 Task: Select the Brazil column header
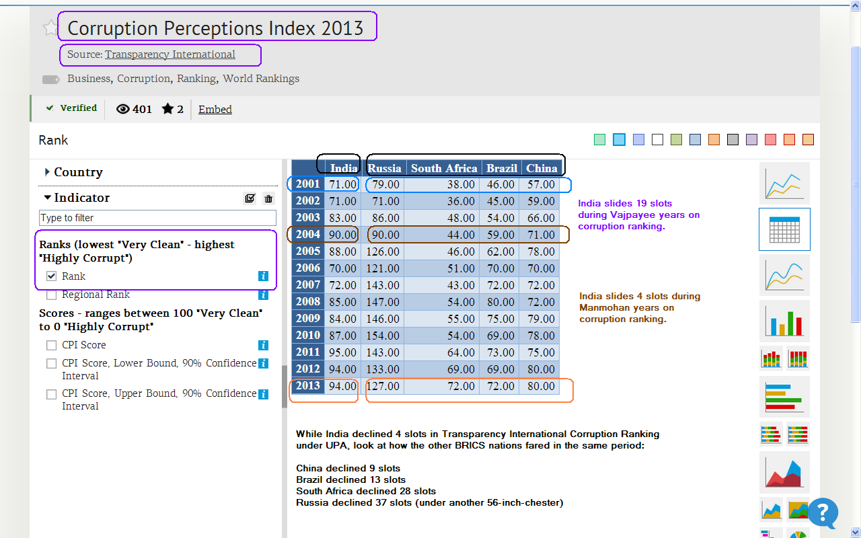tap(502, 168)
